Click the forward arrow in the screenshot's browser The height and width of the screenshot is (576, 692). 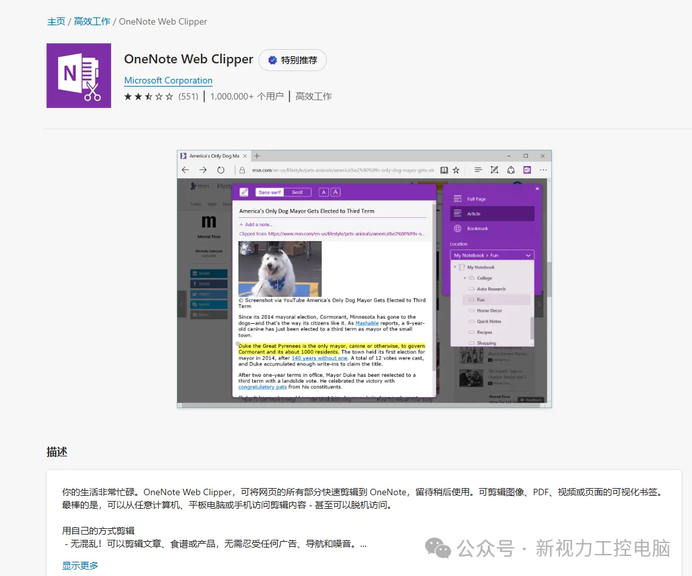[x=203, y=170]
